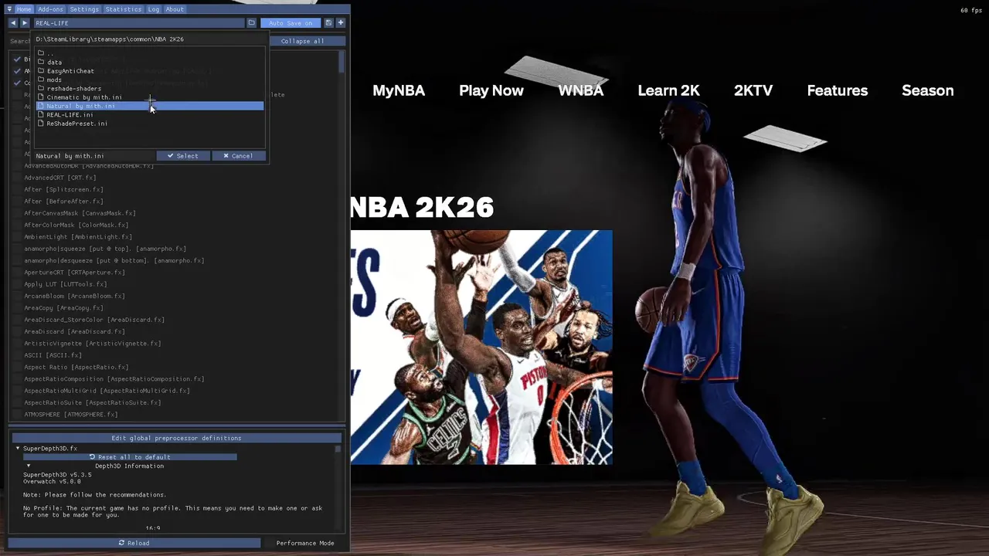Screen dimensions: 989x556
Task: Open the Learn 2K game menu
Action: 669,90
